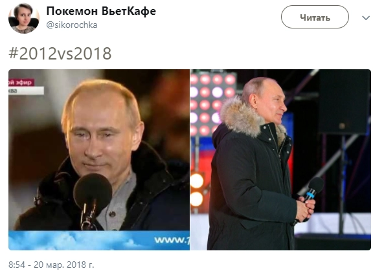This screenshot has height=273, width=373.
Task: Open the tweet timestamp 8:54 - 20 мар. 2018 г.
Action: coord(51,265)
